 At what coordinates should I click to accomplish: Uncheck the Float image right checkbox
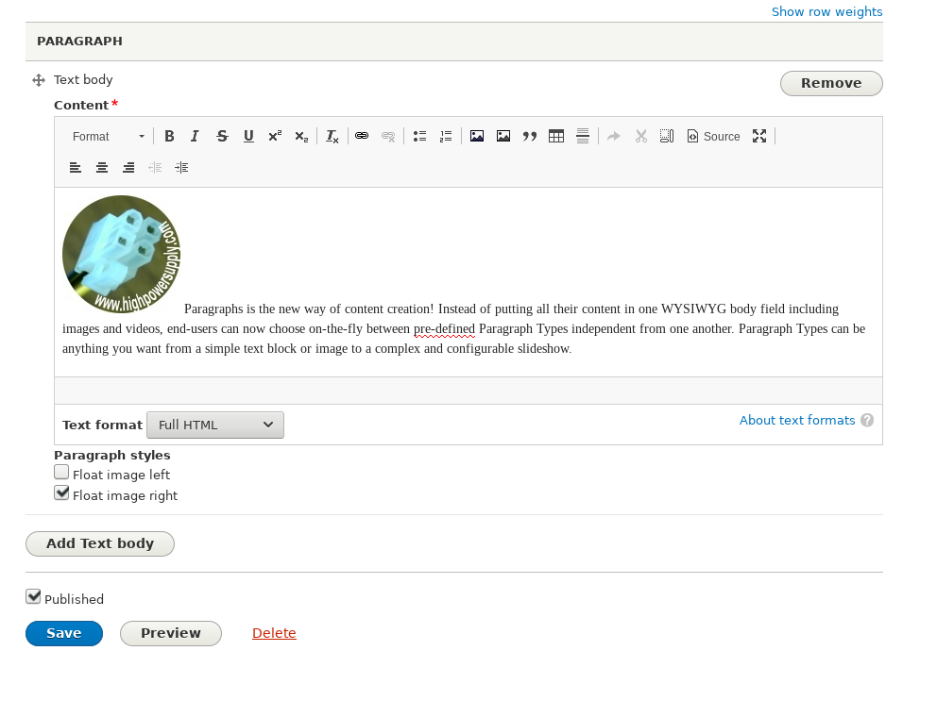(61, 493)
